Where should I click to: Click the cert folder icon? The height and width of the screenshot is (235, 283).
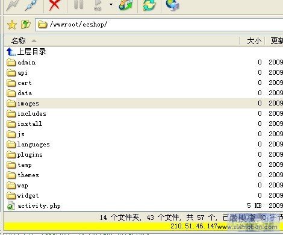coord(11,83)
